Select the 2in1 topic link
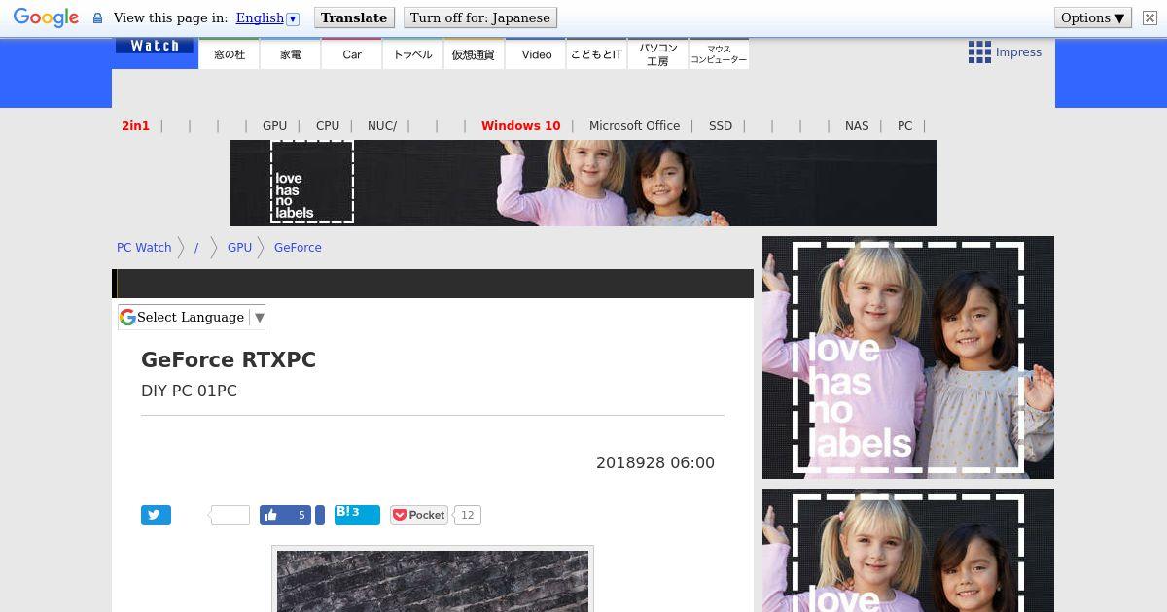This screenshot has height=612, width=1167. tap(135, 126)
